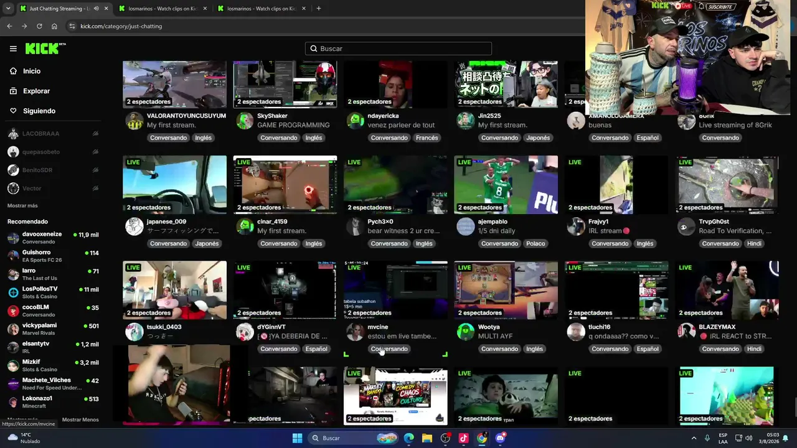Open File Explorer from the taskbar

coord(427,438)
